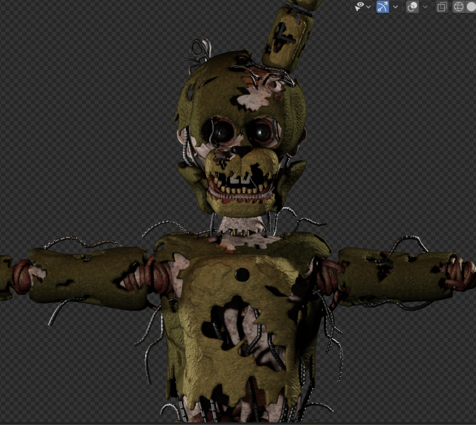This screenshot has width=476, height=425.
Task: Toggle the viewport gizmos button
Action: pyautogui.click(x=382, y=7)
